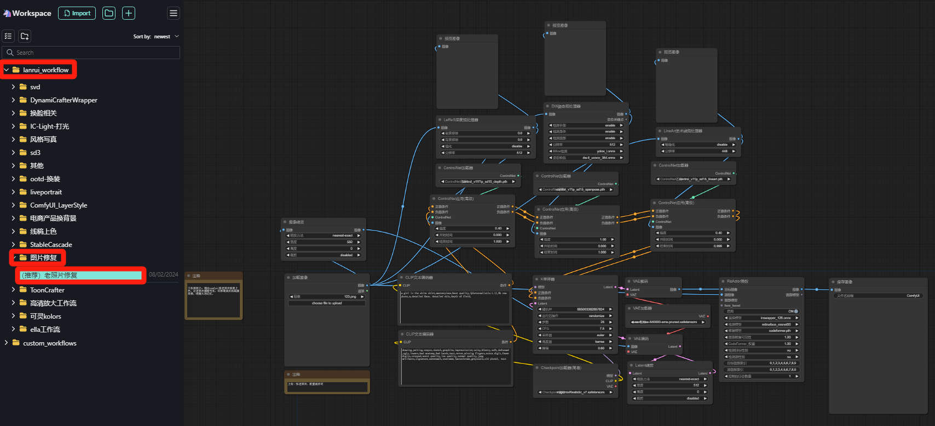The image size is (935, 426).
Task: Select the 电商产品换背景 folder row
Action: point(91,218)
